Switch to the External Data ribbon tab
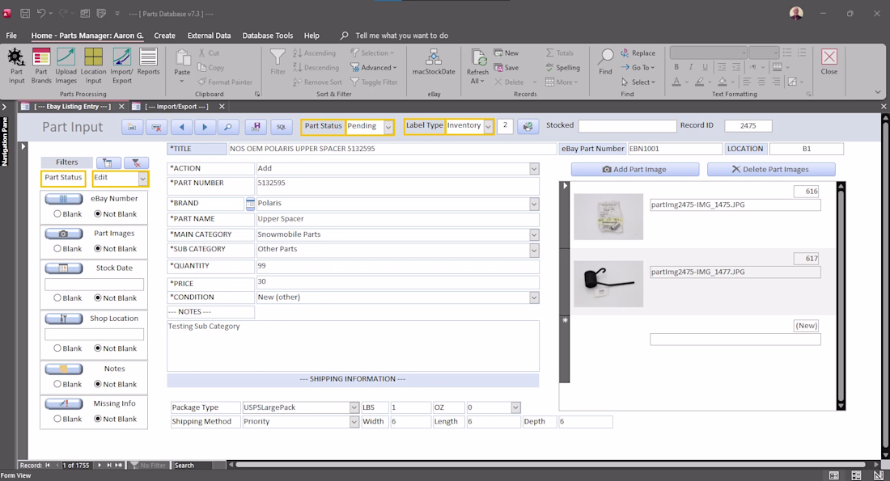Screen dimensions: 890x481 pyautogui.click(x=209, y=36)
